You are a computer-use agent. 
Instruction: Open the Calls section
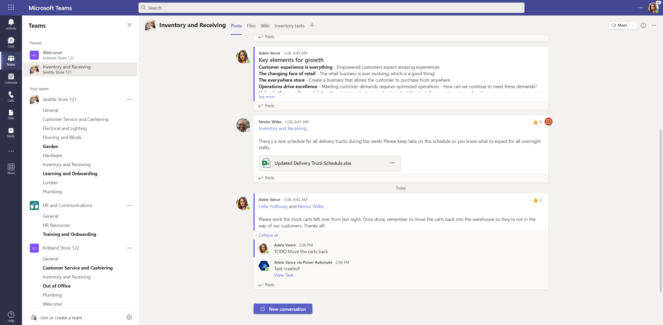point(11,96)
